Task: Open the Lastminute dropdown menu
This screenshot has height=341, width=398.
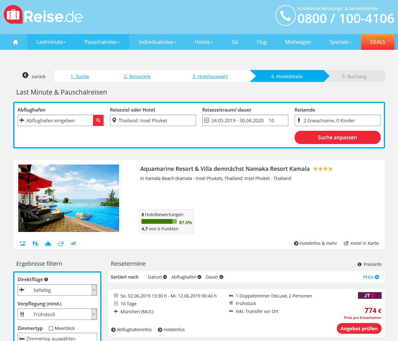Action: pos(51,42)
